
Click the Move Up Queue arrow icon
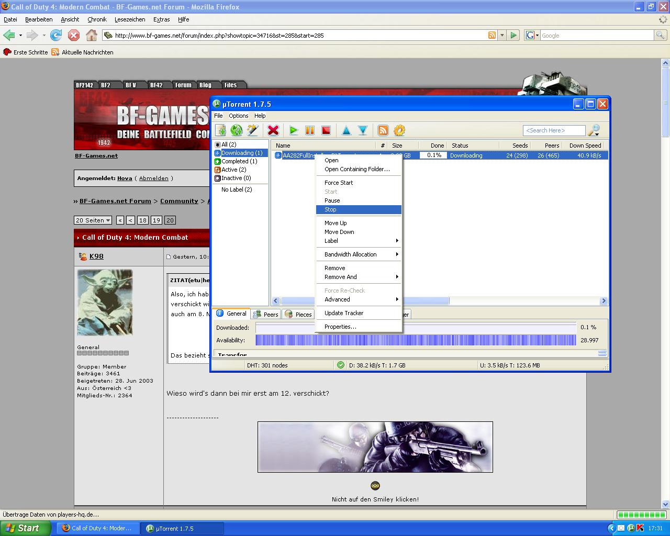coord(346,130)
